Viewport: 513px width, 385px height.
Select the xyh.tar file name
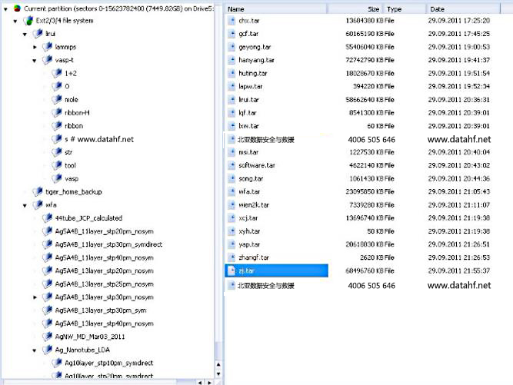pos(249,231)
